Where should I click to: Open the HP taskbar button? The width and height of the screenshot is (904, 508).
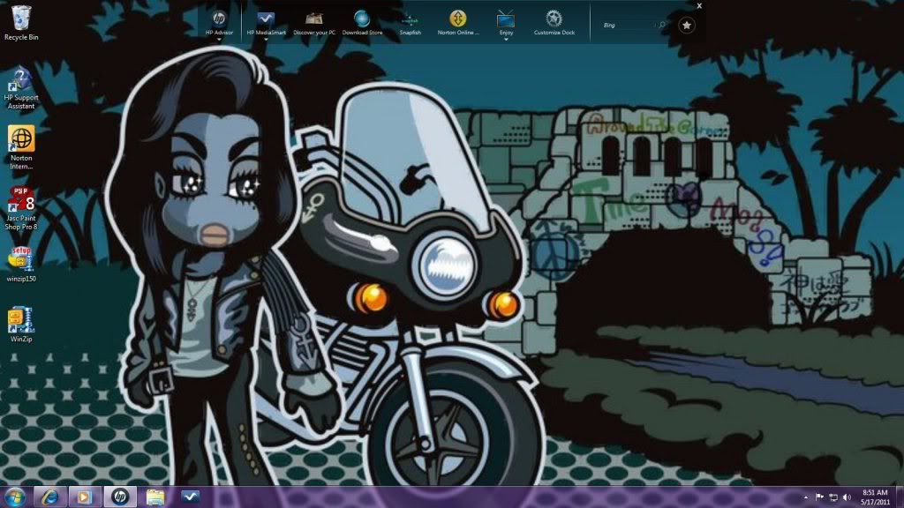[x=120, y=497]
